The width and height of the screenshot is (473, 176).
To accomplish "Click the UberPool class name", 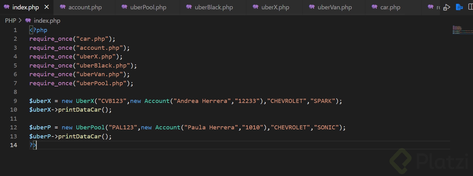I will 90,127.
